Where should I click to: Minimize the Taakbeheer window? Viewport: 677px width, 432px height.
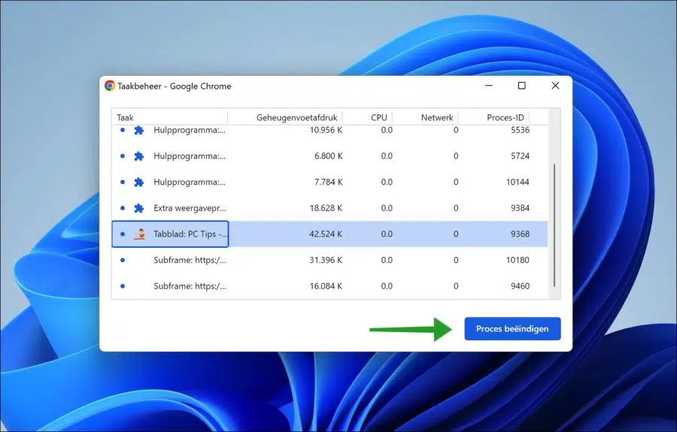click(x=489, y=86)
